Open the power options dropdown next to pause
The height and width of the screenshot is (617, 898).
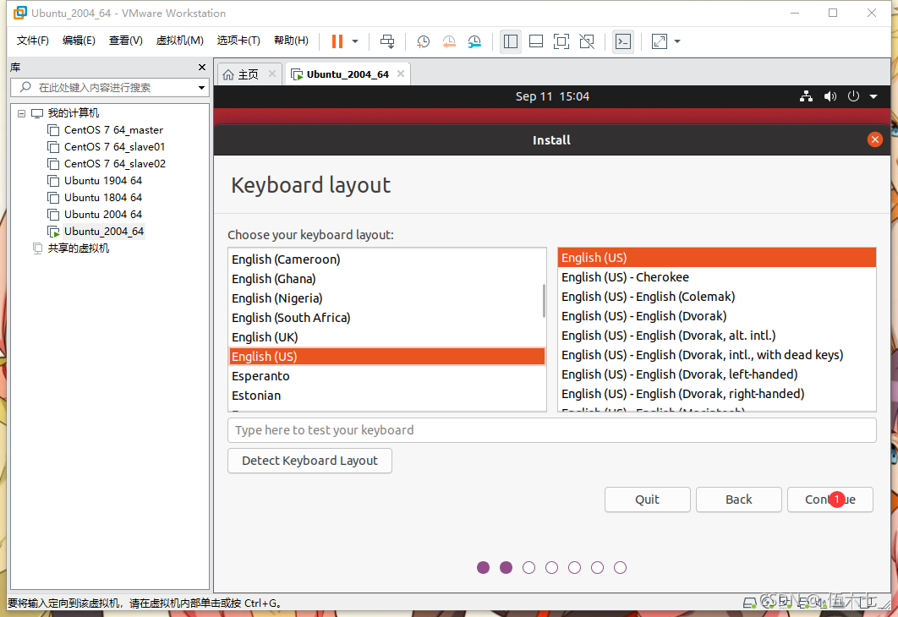pos(355,41)
